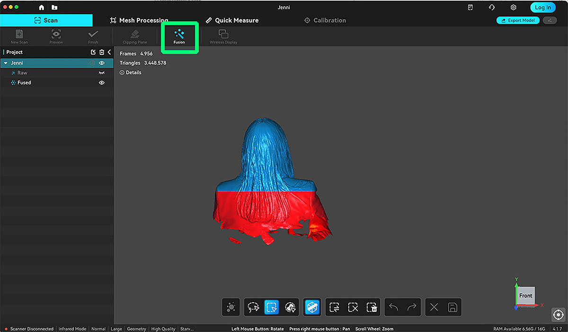The image size is (568, 332).
Task: Show the Raw scan layer
Action: click(101, 73)
